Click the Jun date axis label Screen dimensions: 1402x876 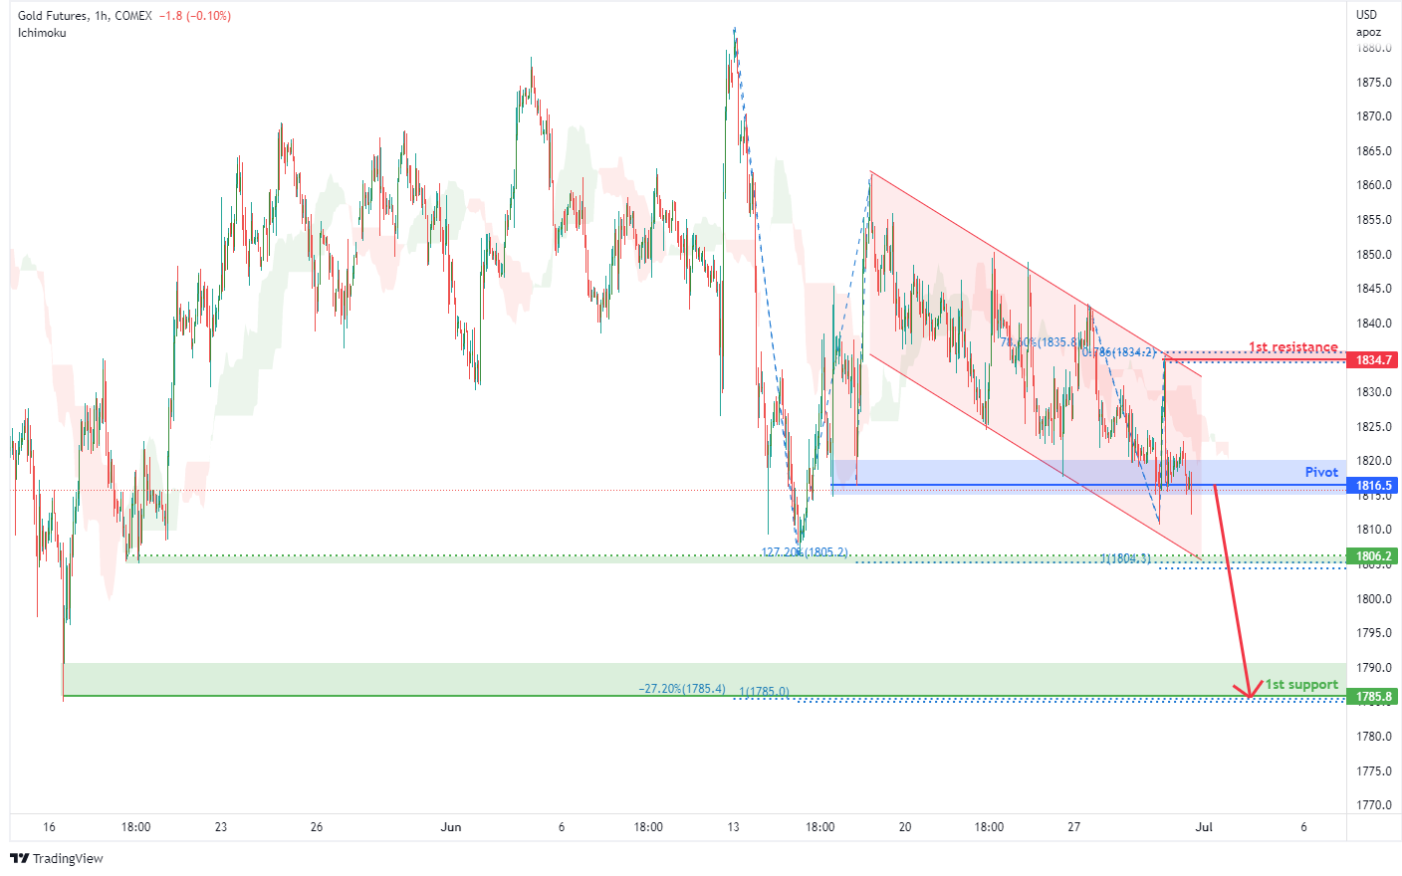[451, 827]
